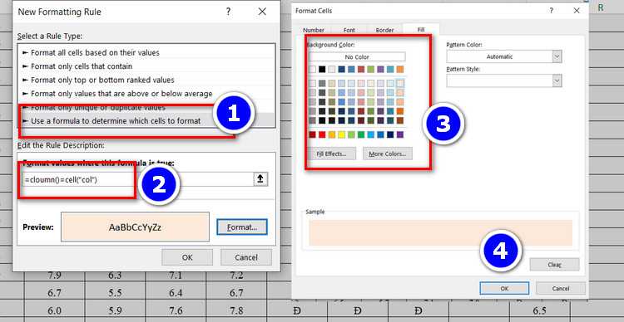The height and width of the screenshot is (322, 624).
Task: Choose gold-orange in the standard colors row
Action: [332, 134]
